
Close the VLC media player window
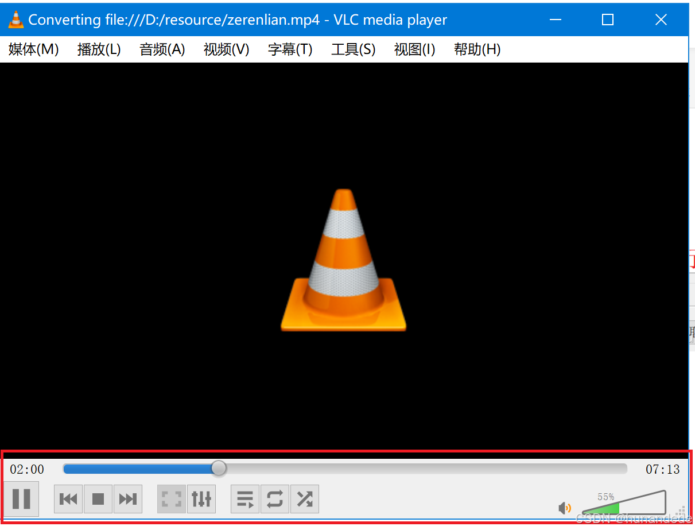click(x=661, y=20)
